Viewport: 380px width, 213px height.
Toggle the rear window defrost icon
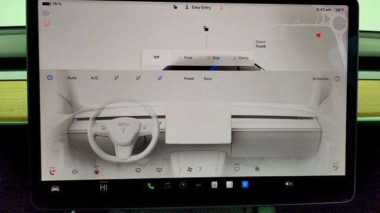pos(159,170)
